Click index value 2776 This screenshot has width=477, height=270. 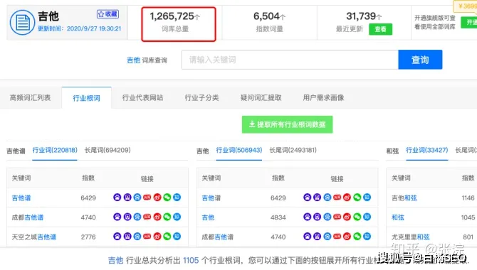[88, 237]
